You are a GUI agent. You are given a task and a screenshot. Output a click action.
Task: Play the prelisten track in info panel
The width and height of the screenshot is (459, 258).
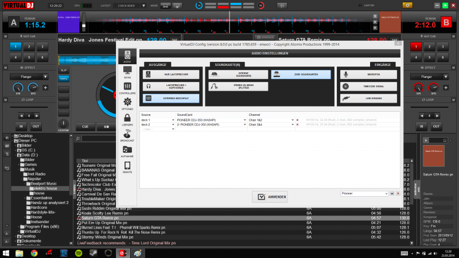(426, 140)
